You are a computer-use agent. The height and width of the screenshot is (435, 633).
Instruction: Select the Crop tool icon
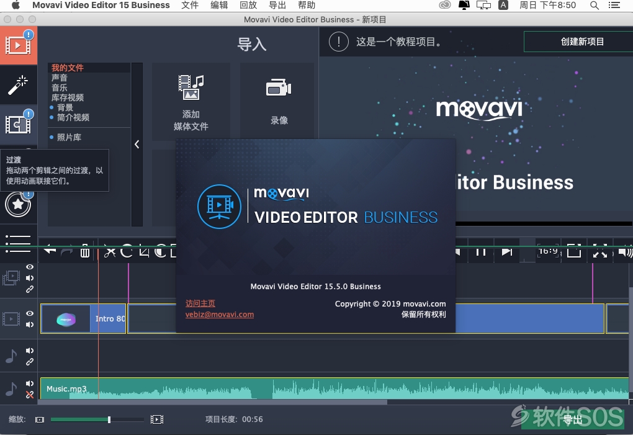pos(144,251)
